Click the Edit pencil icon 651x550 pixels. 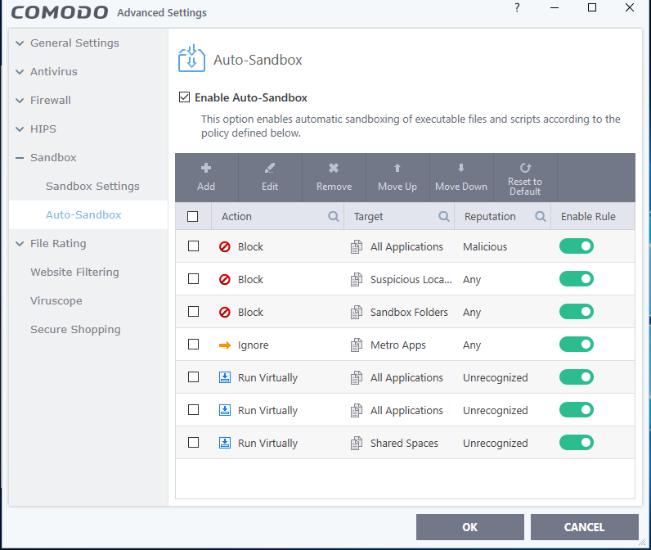point(270,168)
